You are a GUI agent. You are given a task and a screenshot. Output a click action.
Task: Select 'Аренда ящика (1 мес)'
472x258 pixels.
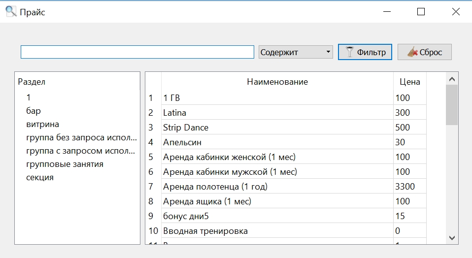point(277,201)
